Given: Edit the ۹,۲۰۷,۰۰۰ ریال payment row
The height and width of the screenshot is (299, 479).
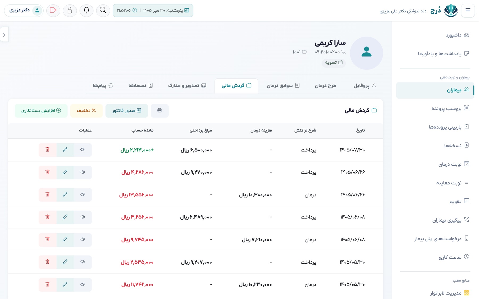Looking at the screenshot, I should point(65,262).
